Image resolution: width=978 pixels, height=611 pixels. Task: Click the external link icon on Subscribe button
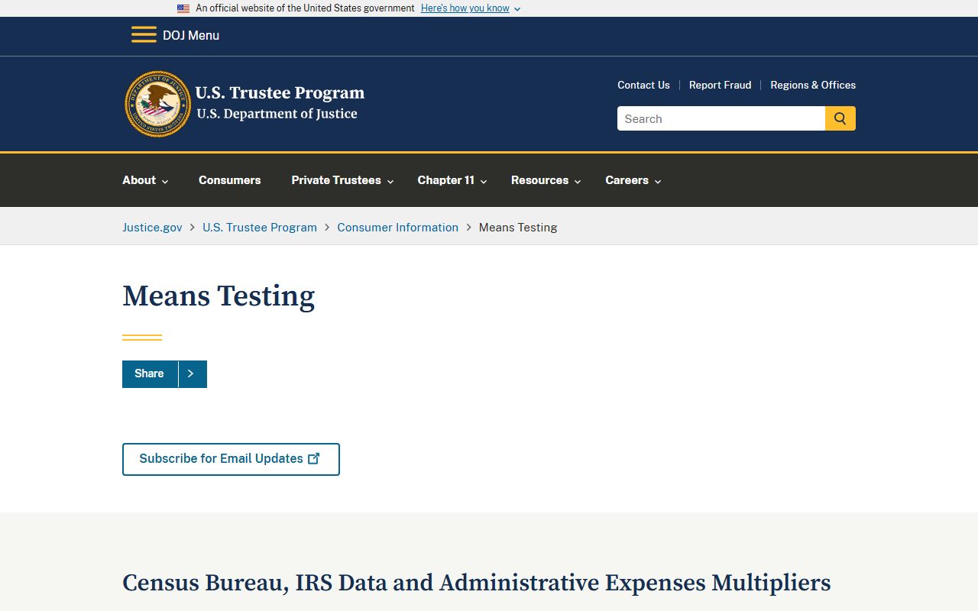click(x=314, y=458)
